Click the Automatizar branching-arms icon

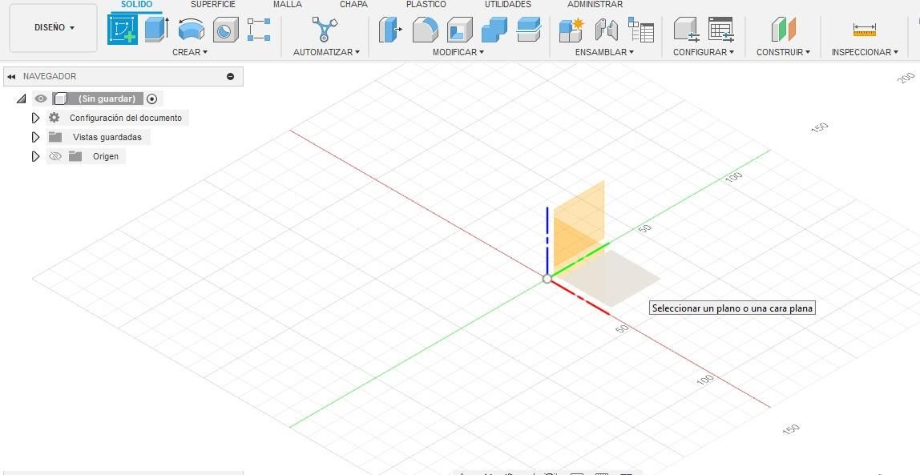pos(325,30)
